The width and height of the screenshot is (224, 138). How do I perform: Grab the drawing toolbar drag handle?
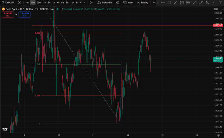pyautogui.click(x=158, y=3)
